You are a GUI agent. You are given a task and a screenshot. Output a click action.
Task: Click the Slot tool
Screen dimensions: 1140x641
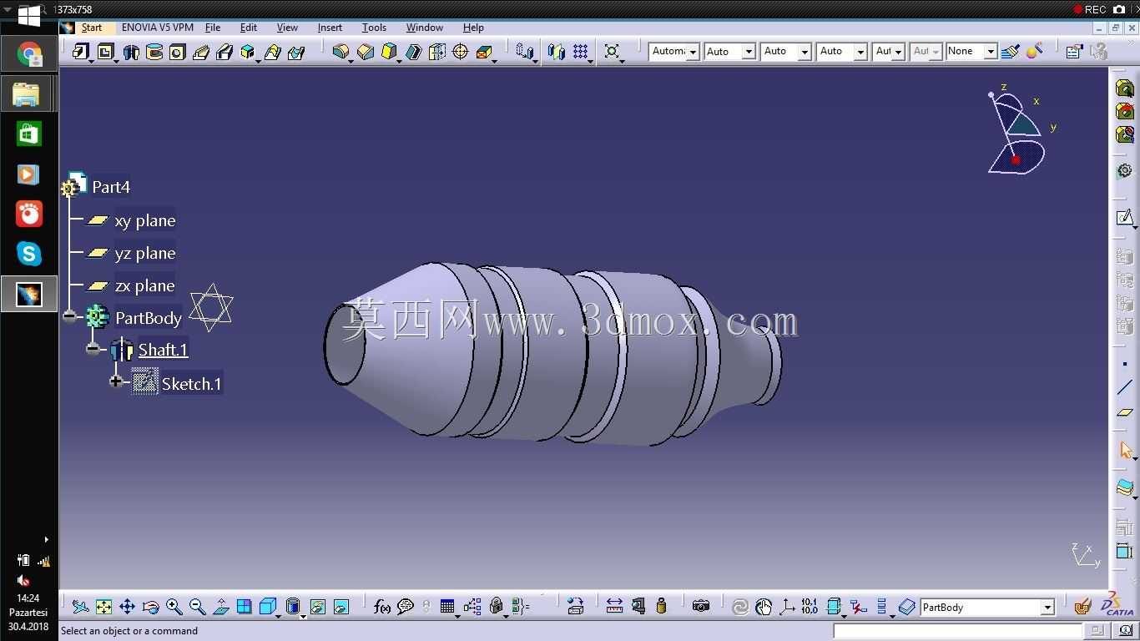224,52
